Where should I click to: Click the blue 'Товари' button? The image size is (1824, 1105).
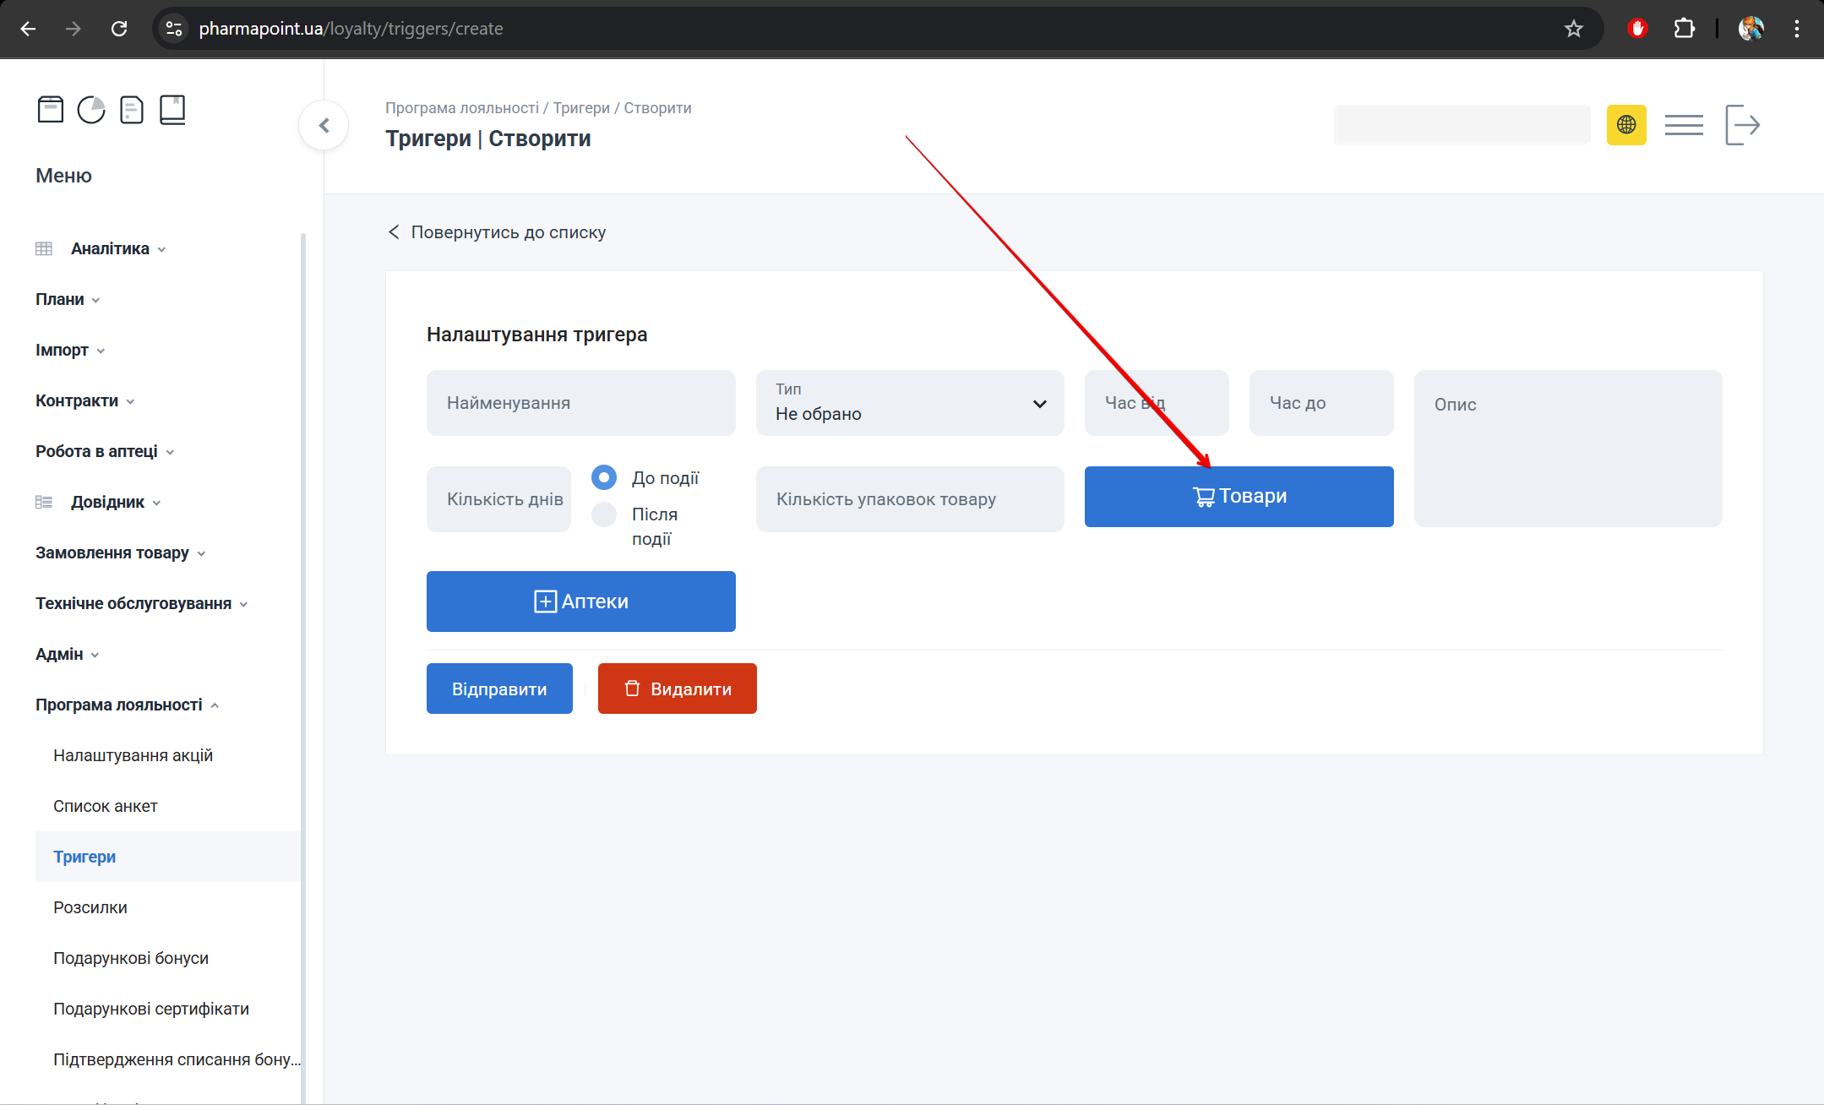[x=1239, y=497]
